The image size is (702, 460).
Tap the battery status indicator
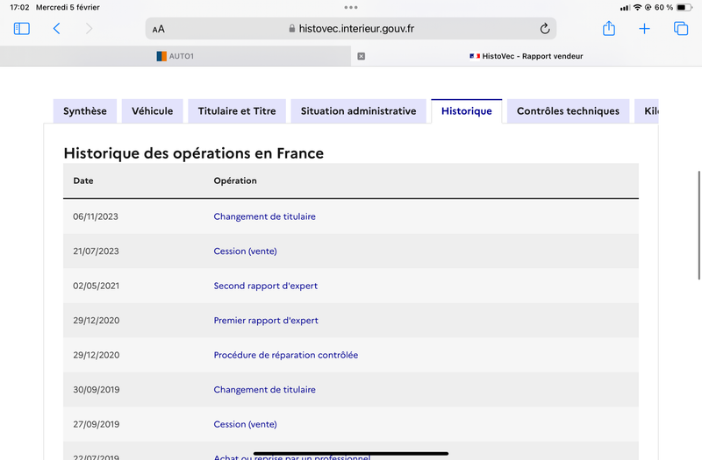click(684, 7)
